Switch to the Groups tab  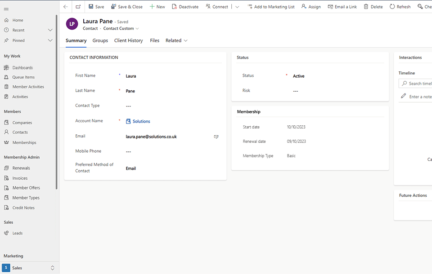click(x=100, y=40)
